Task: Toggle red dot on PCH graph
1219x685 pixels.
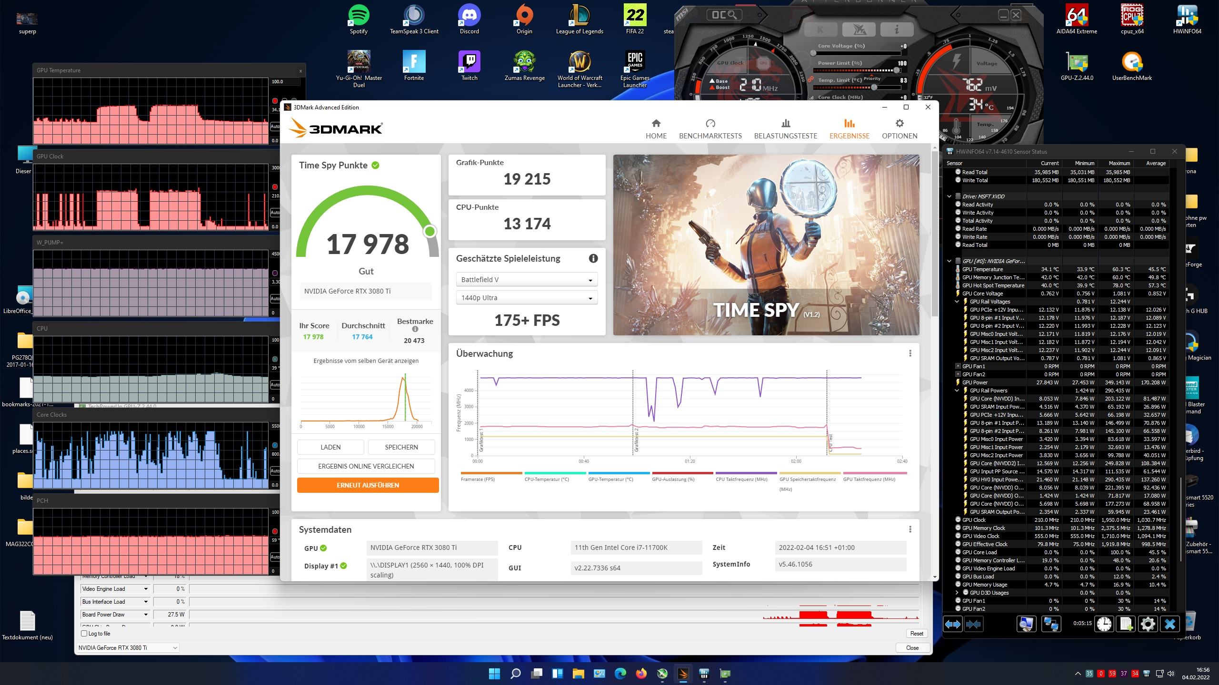Action: tap(275, 531)
